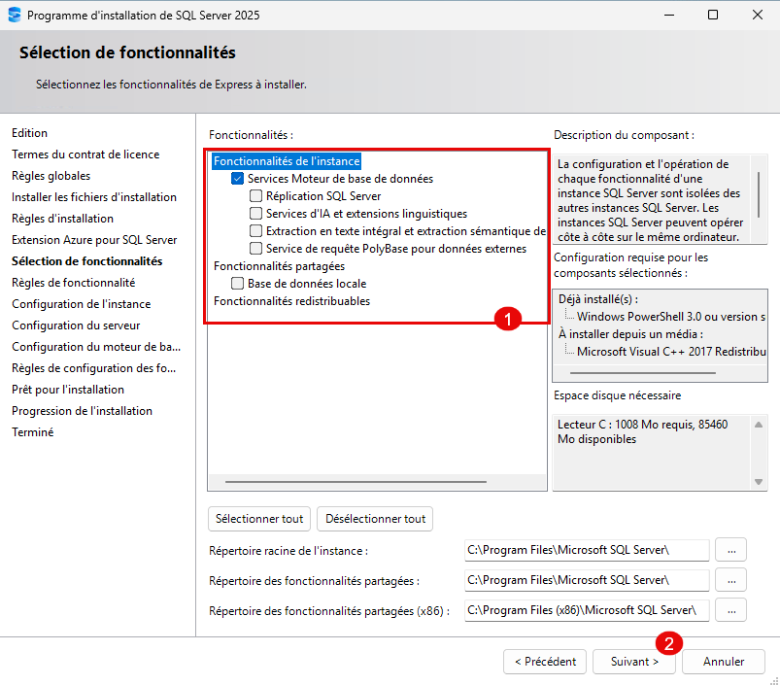Edit the shared features (x86) path field
Screen dimensions: 780x685
pyautogui.click(x=587, y=610)
